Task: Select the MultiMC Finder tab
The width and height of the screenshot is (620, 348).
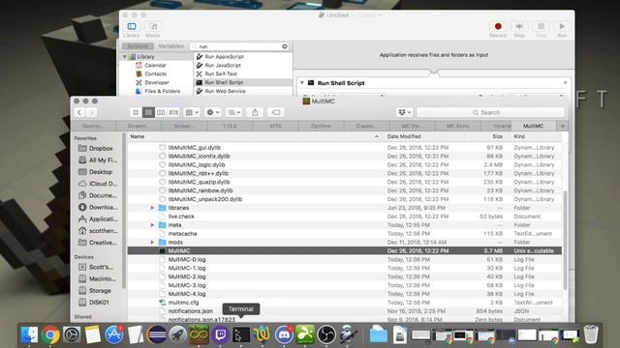Action: (533, 127)
